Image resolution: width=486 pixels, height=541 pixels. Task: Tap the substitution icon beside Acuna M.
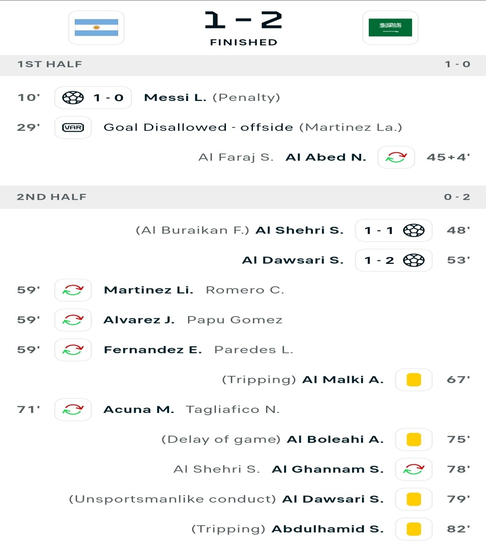(73, 410)
